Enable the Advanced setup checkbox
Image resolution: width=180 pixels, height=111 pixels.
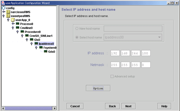click(112, 76)
